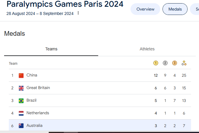This screenshot has width=199, height=133.
Task: Open the three-dot options menu beside dates
Action: pos(78,13)
